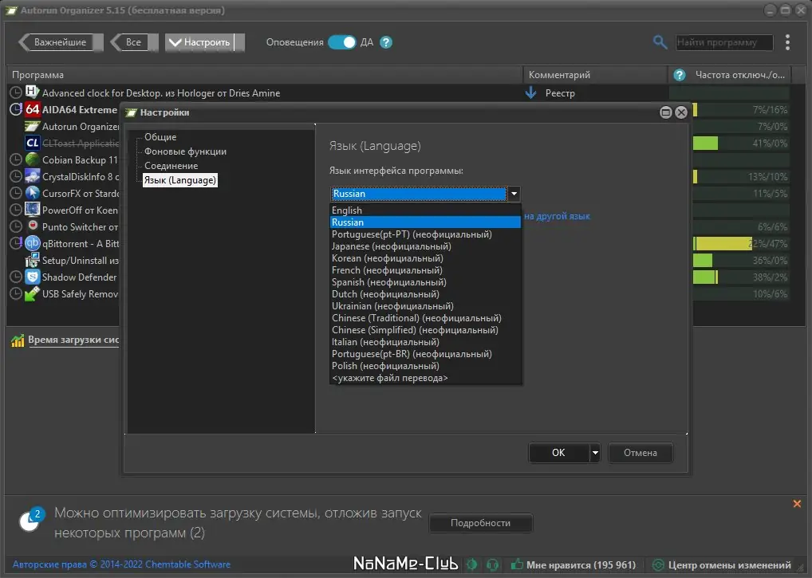Click the qBittorrent icon
Viewport: 812px width, 578px height.
(x=32, y=243)
